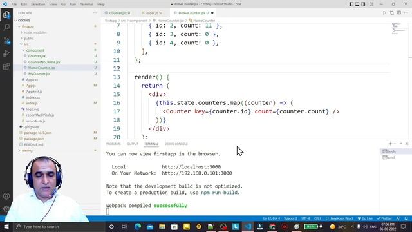The height and width of the screenshot is (232, 412).
Task: Open Microsoft Edge from taskbar
Action: (138, 227)
